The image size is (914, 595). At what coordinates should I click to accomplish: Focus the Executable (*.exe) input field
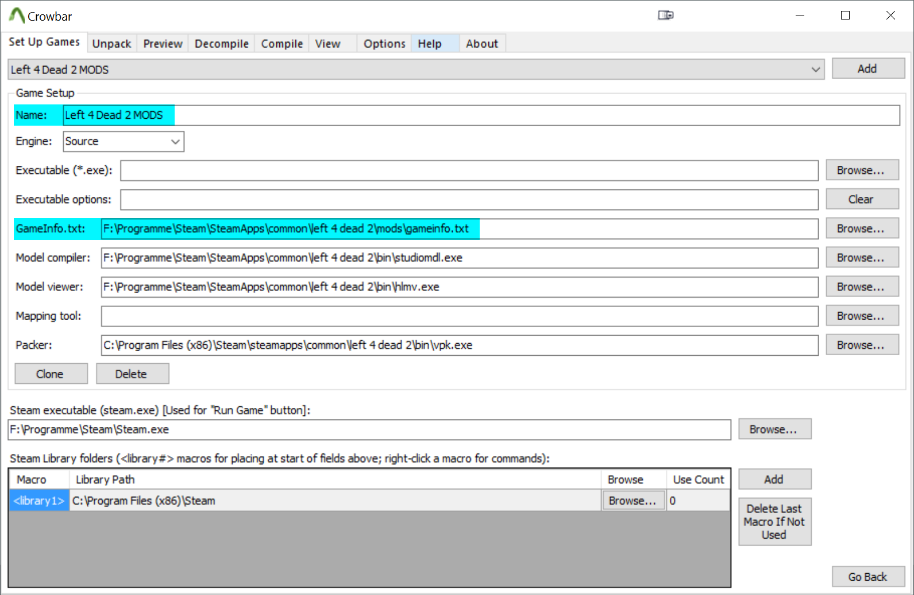[469, 170]
